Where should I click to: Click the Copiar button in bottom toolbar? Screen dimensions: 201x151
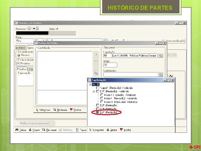81,130
